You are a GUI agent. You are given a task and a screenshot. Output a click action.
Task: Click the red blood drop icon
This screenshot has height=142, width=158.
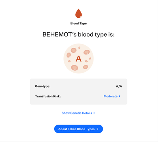pos(78,13)
